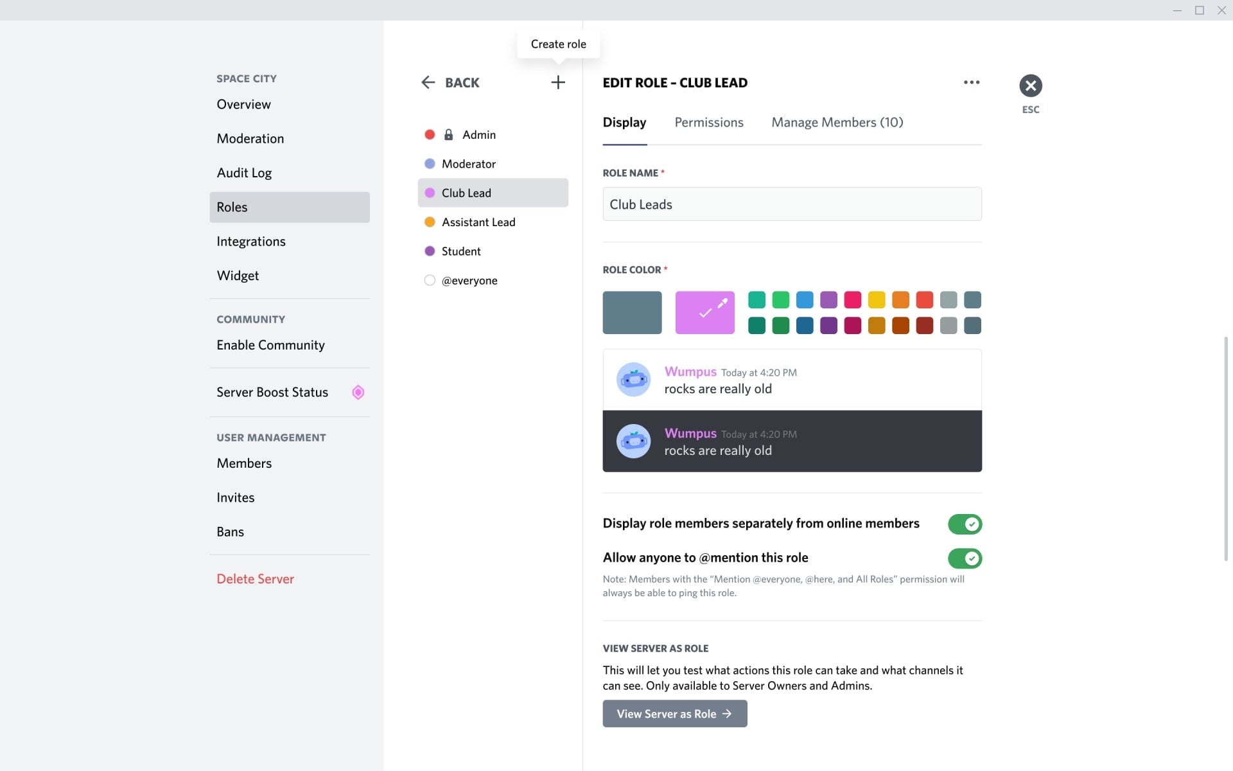Viewport: 1233px width, 771px height.
Task: Click the red dot beside the Admin role
Action: pyautogui.click(x=429, y=134)
